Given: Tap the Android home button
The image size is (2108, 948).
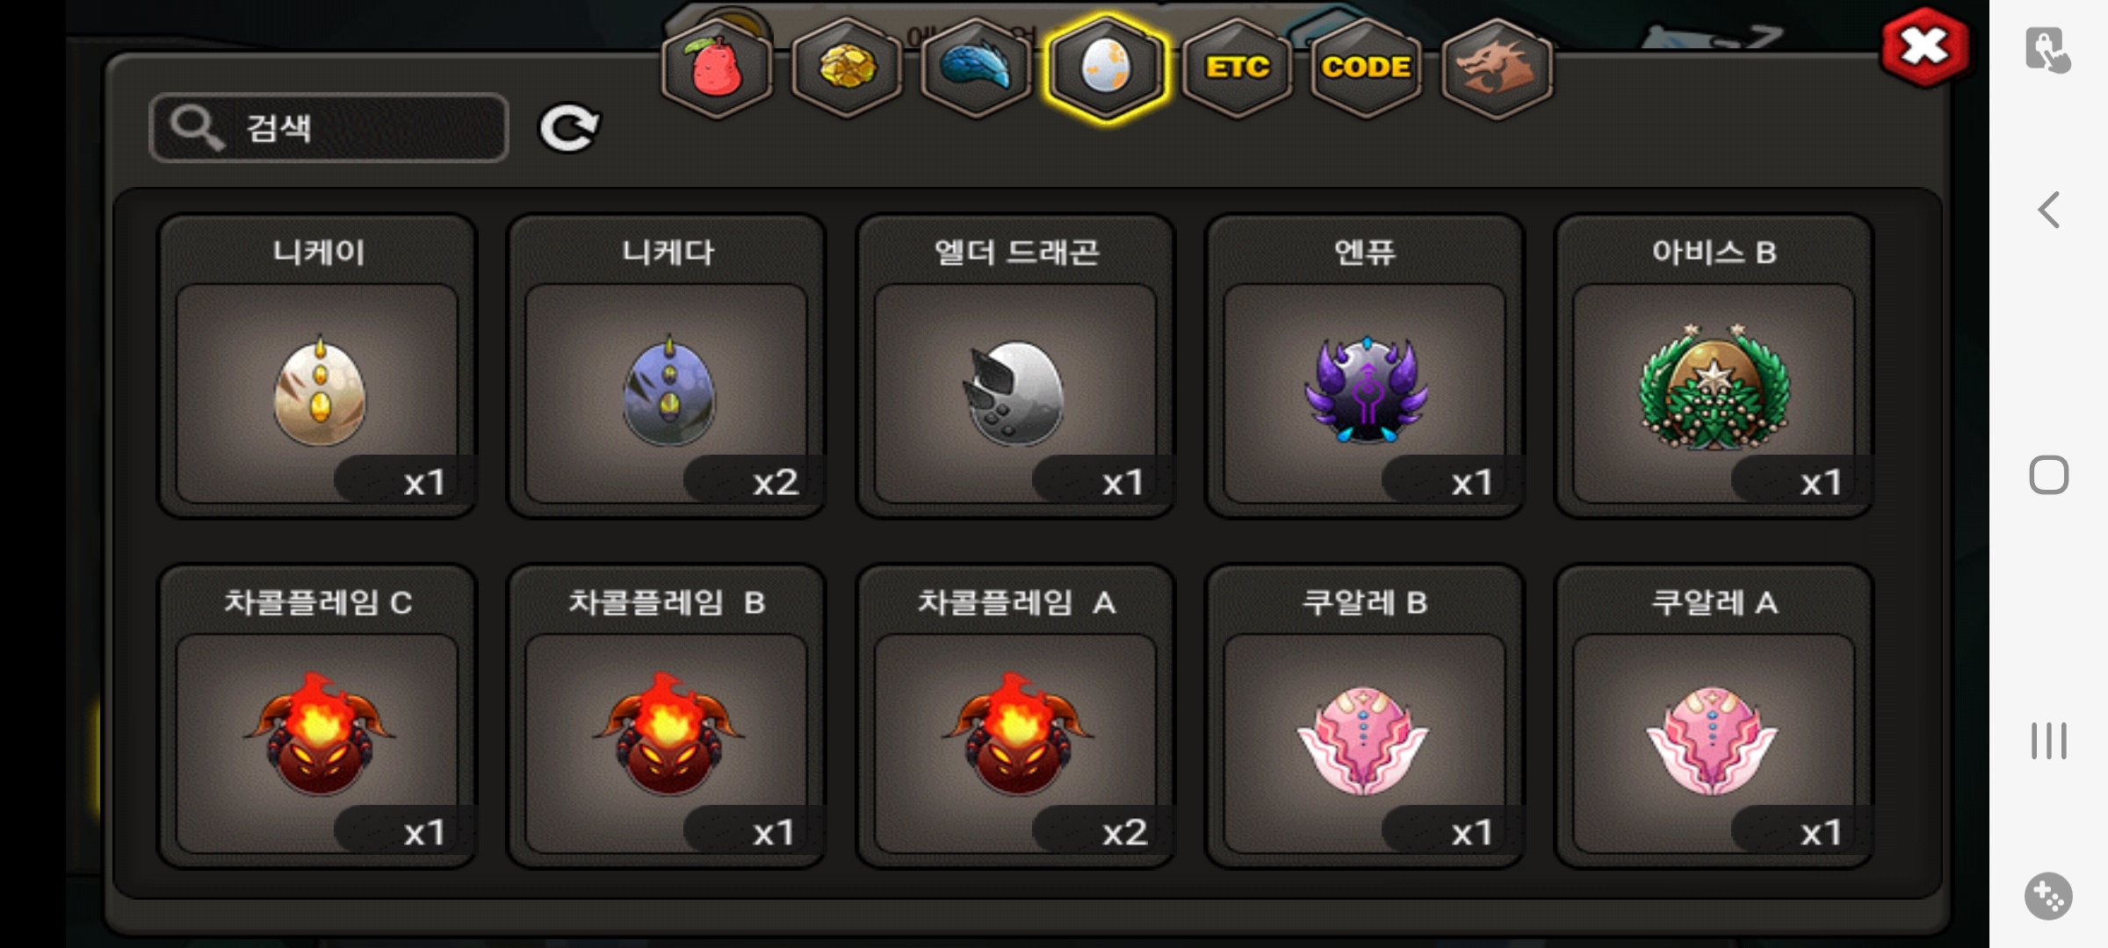Looking at the screenshot, I should (2048, 476).
